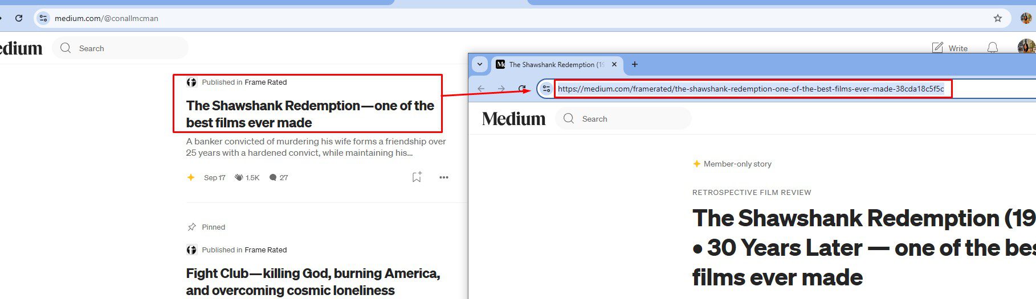Screen dimensions: 1036x299
Task: Open the Chrome profile avatar in the back browser toolbar
Action: (1026, 18)
